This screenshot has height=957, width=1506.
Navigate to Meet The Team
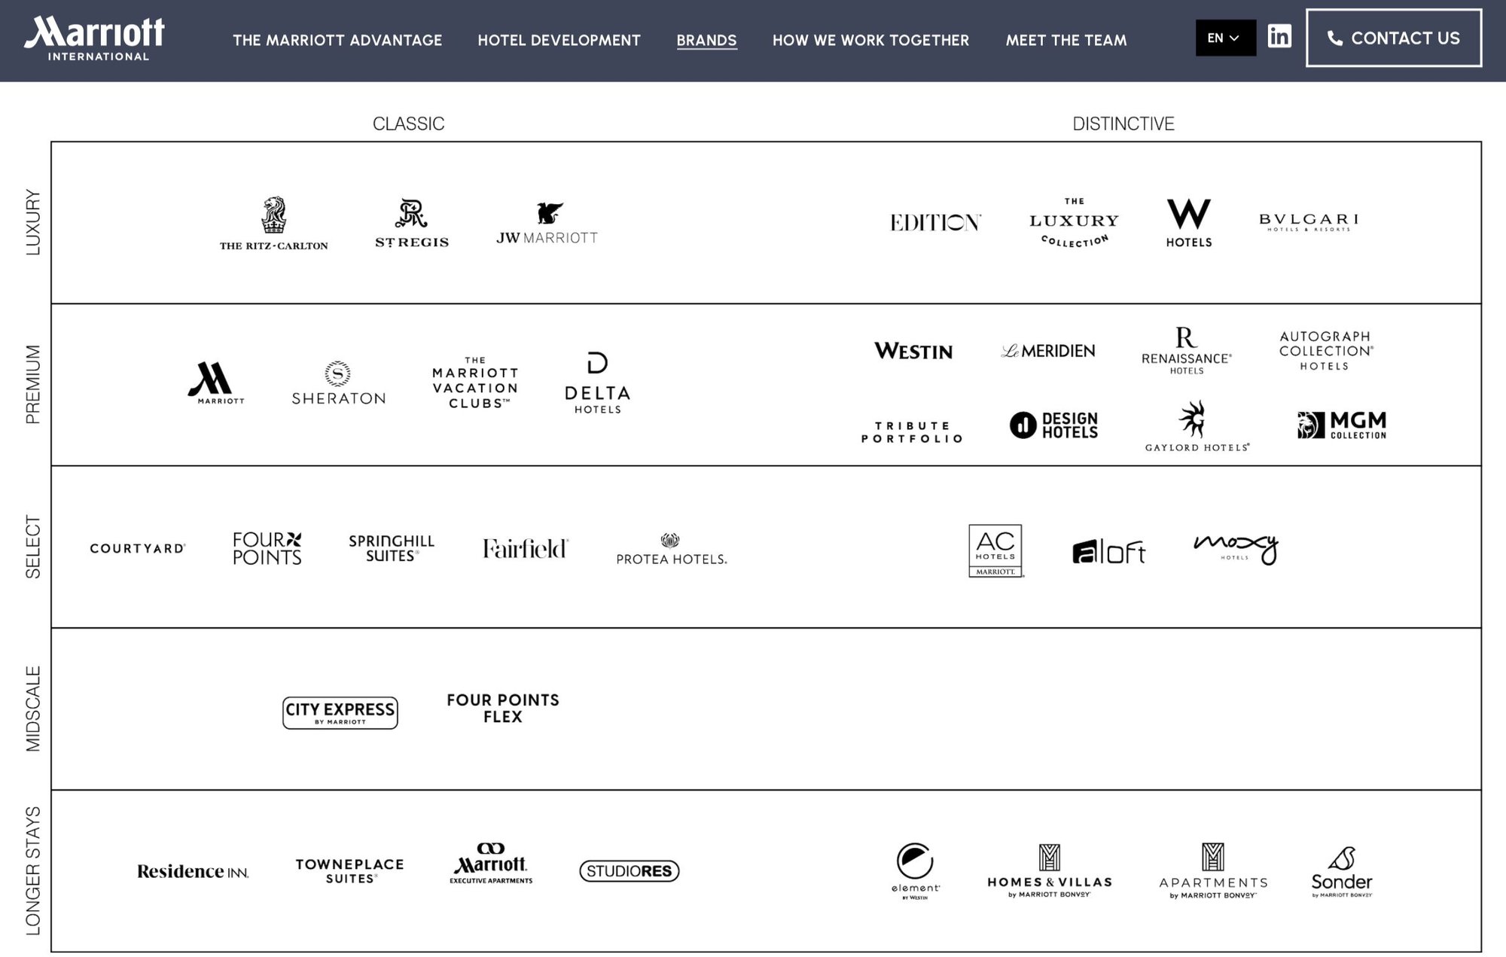click(x=1065, y=40)
